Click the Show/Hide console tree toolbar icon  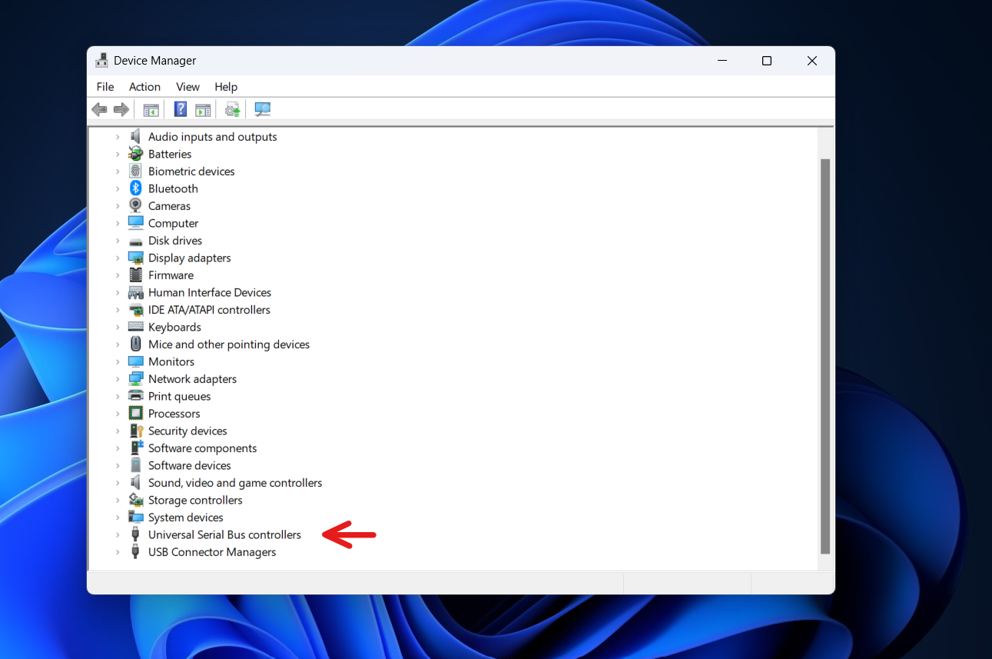coord(151,108)
